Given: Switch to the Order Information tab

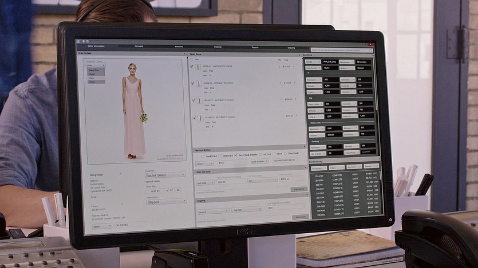Looking at the screenshot, I should 96,46.
